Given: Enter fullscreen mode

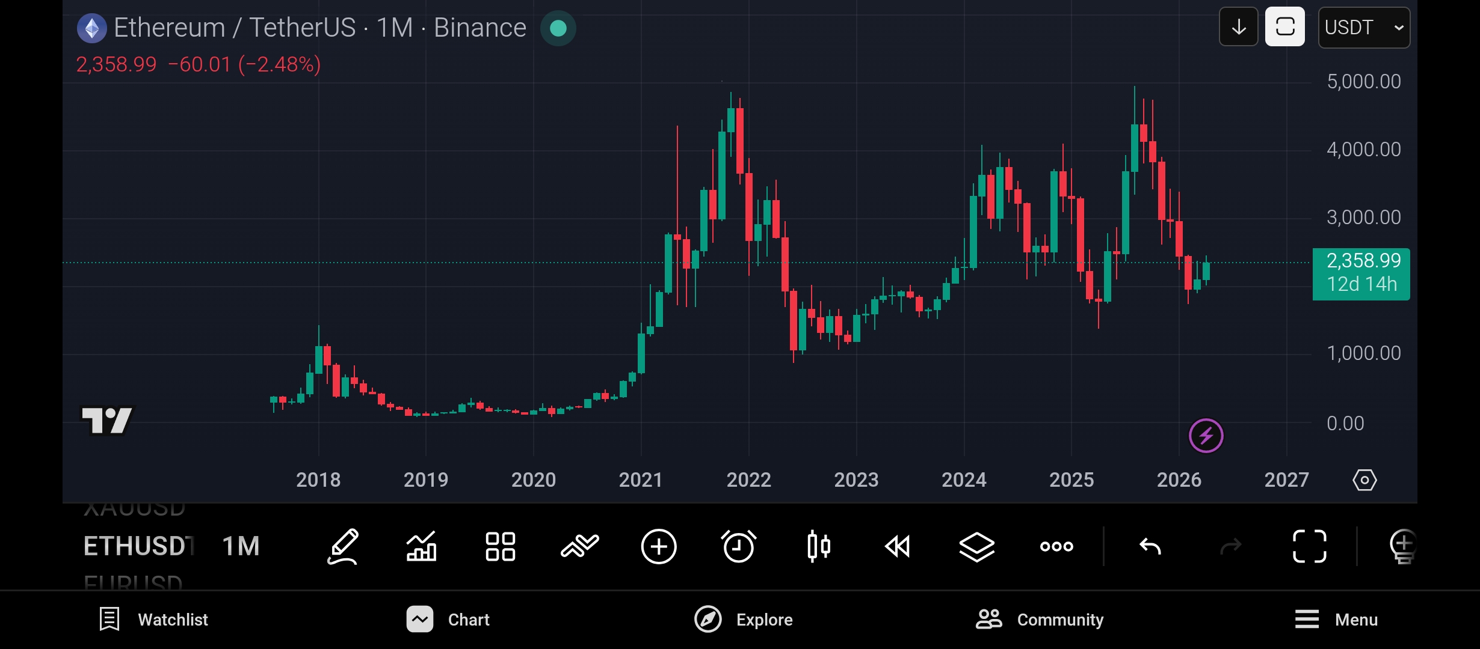Looking at the screenshot, I should (1309, 546).
